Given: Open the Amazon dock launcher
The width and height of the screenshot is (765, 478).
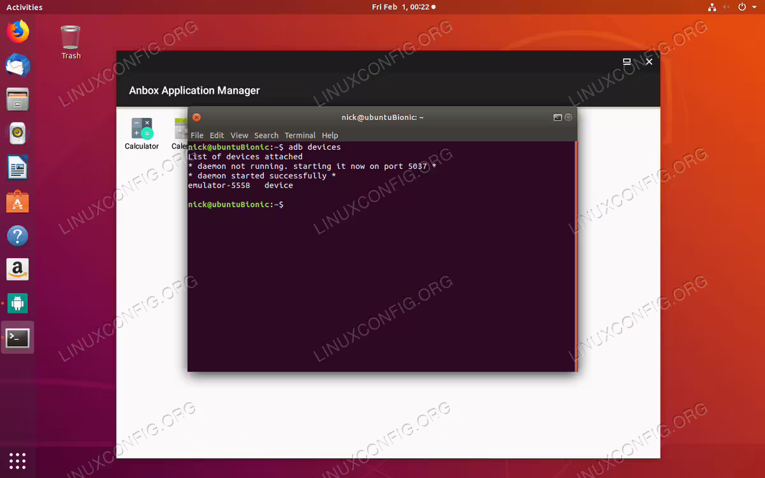Looking at the screenshot, I should [x=18, y=270].
